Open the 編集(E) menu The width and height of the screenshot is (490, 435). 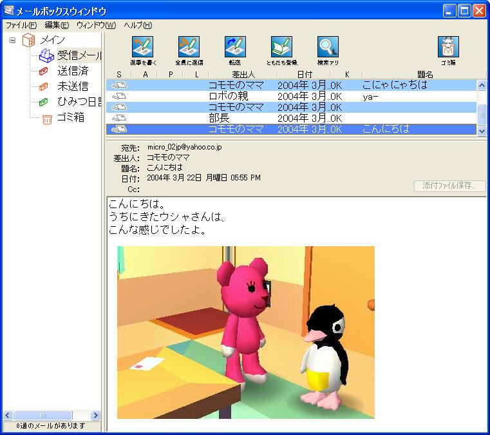pos(57,25)
